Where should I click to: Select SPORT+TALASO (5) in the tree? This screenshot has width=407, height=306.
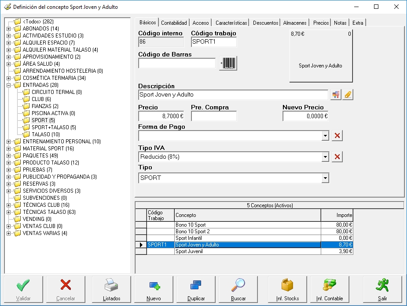pyautogui.click(x=54, y=127)
